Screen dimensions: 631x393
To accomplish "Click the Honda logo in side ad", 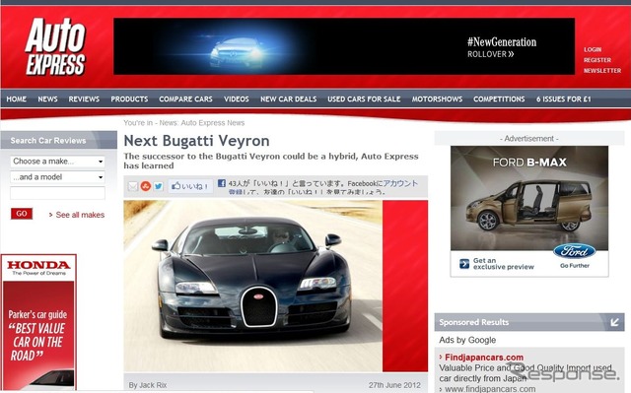I will pyautogui.click(x=38, y=267).
